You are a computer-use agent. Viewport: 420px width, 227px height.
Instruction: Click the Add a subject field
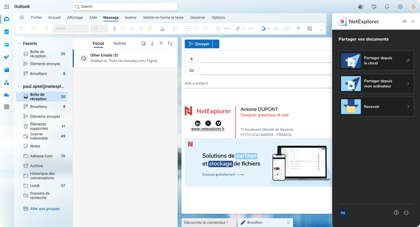click(x=247, y=83)
